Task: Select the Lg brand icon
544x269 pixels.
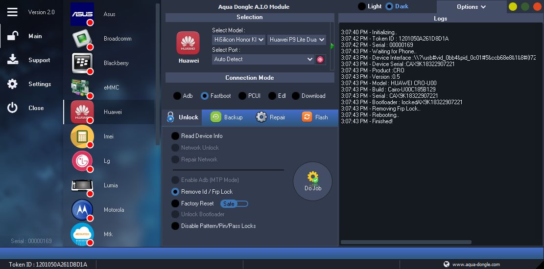Action: [x=82, y=161]
